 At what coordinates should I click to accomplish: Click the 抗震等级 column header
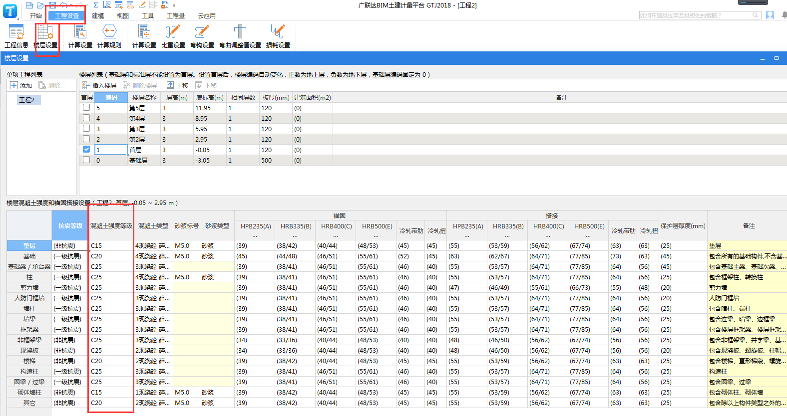click(70, 225)
